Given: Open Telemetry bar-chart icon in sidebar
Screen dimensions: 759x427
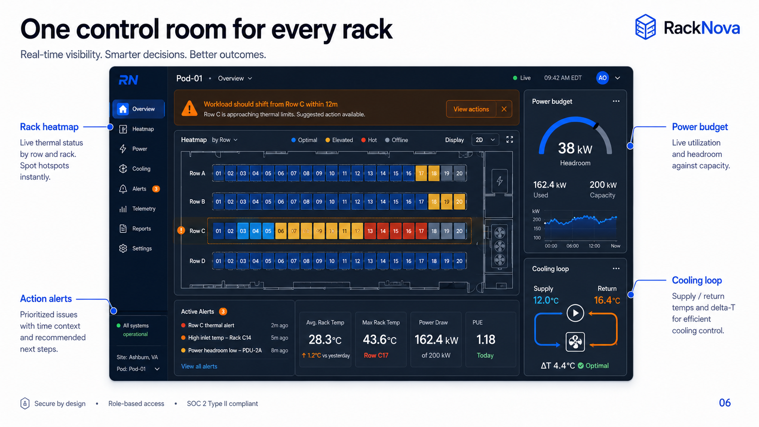Looking at the screenshot, I should tap(123, 209).
